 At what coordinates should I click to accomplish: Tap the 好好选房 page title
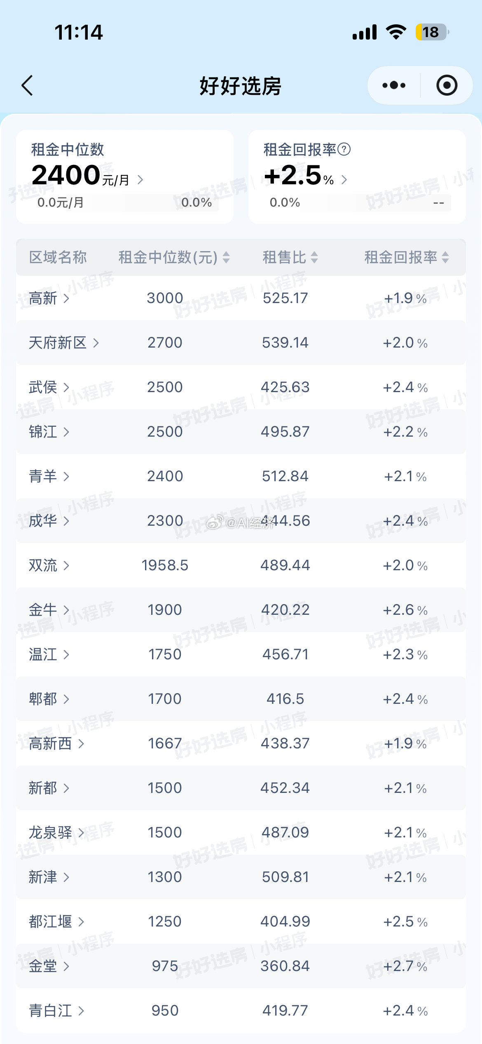click(241, 86)
